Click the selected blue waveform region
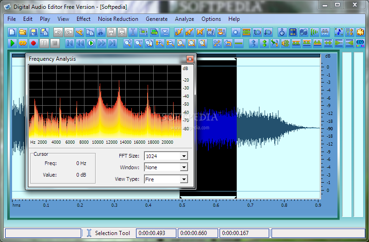The width and height of the screenshot is (369, 242). pos(216,128)
